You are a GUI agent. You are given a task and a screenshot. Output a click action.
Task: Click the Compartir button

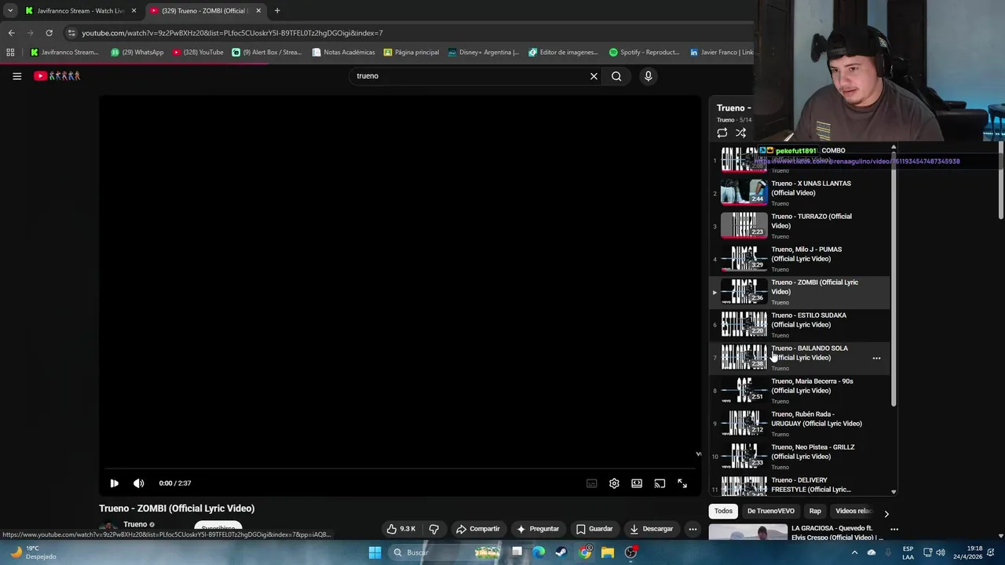[477, 529]
